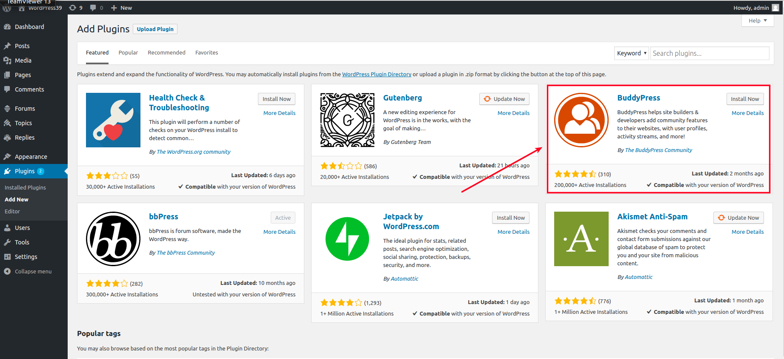Click the Replies icon in sidebar

pyautogui.click(x=7, y=138)
